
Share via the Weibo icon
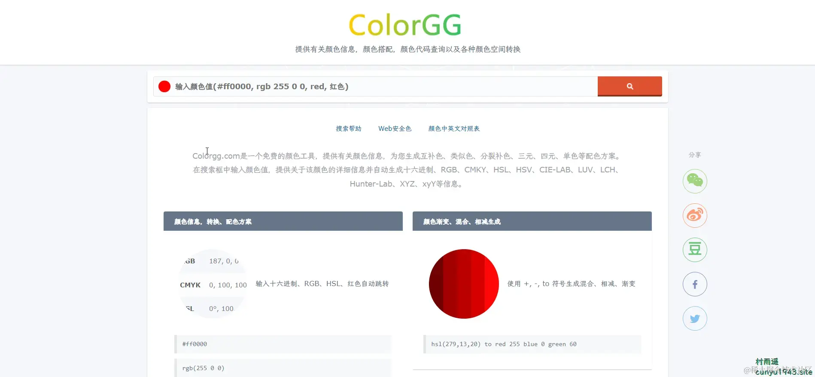tap(695, 215)
